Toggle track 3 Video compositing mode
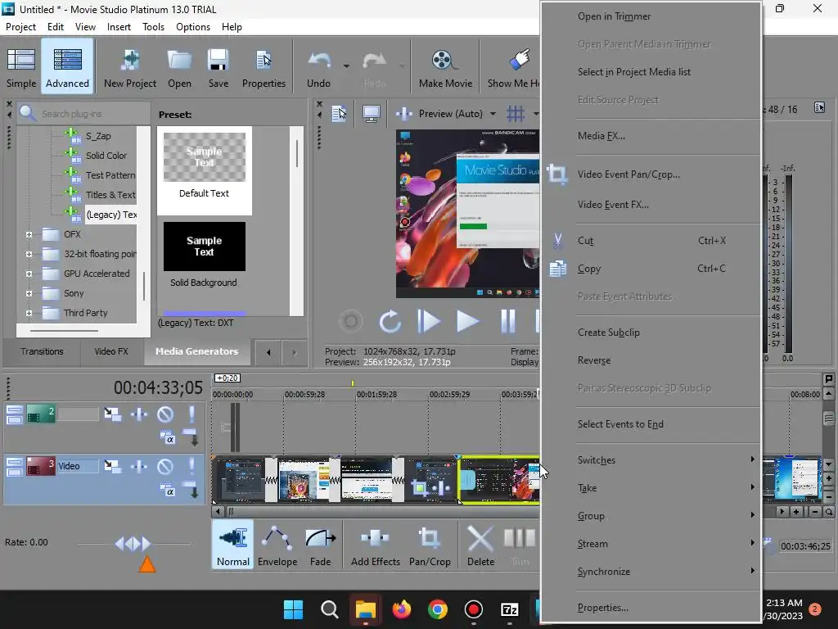The image size is (838, 629). pyautogui.click(x=168, y=491)
